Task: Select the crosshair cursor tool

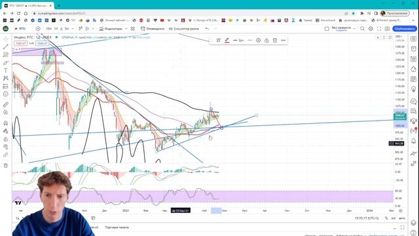Action: pyautogui.click(x=5, y=39)
